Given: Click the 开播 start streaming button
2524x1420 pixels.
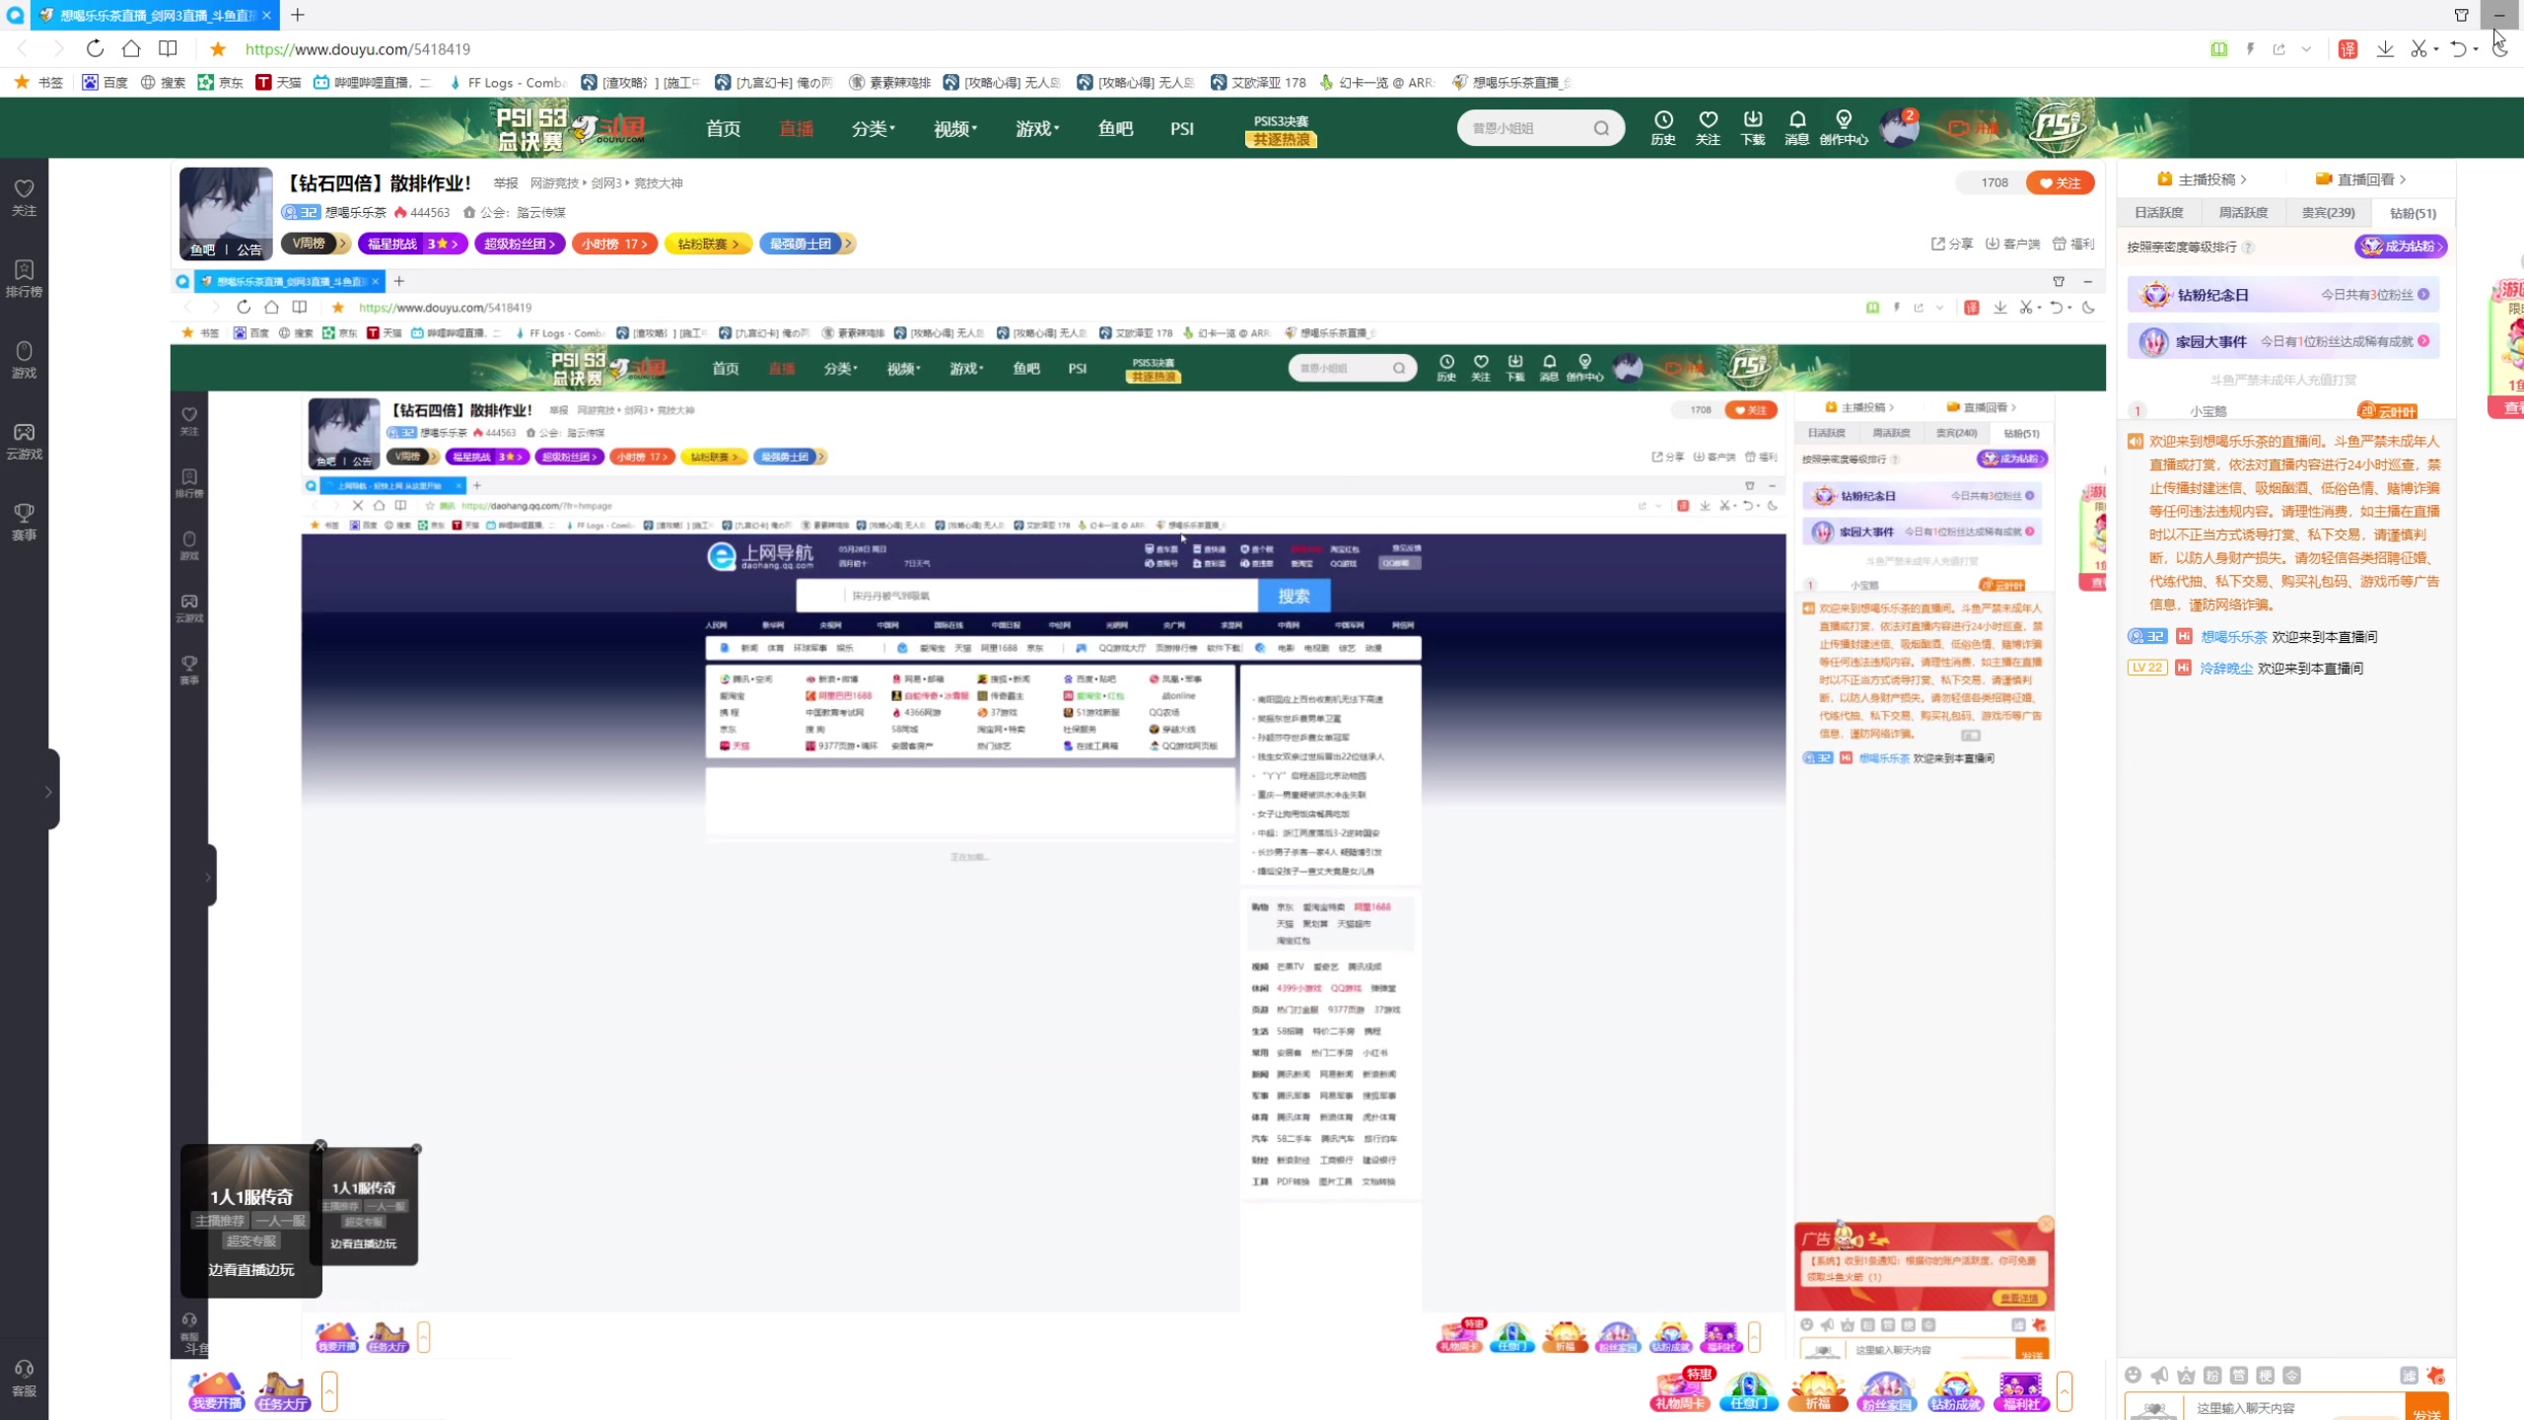Looking at the screenshot, I should (1973, 128).
